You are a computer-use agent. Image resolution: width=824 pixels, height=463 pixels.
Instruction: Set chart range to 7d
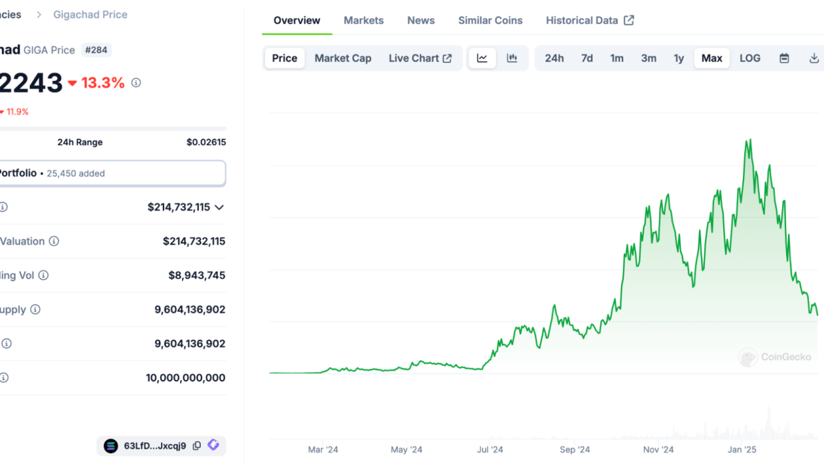[587, 58]
